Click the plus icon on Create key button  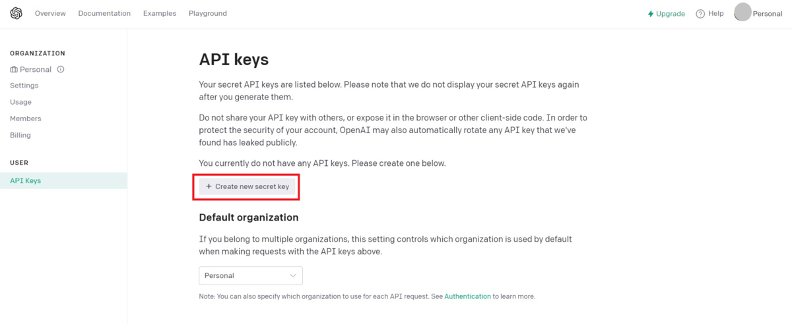tap(209, 186)
